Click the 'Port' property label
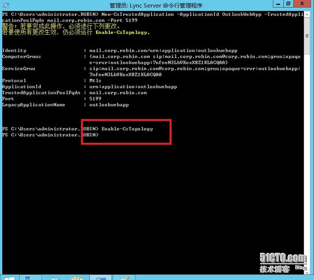 pyautogui.click(x=8, y=98)
